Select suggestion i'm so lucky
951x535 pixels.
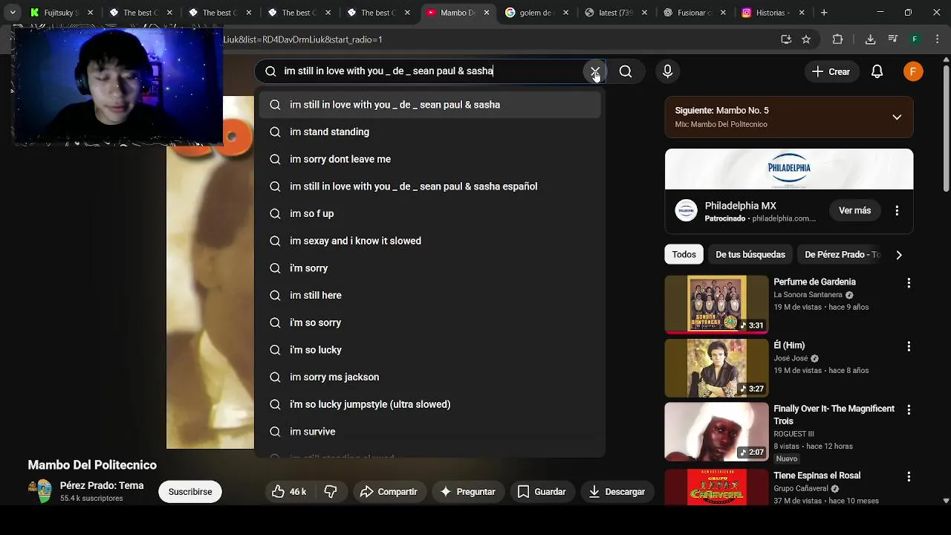tap(430, 350)
